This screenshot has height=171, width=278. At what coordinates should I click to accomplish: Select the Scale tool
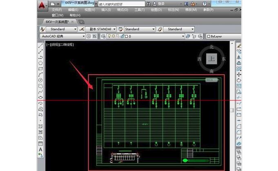point(239,86)
